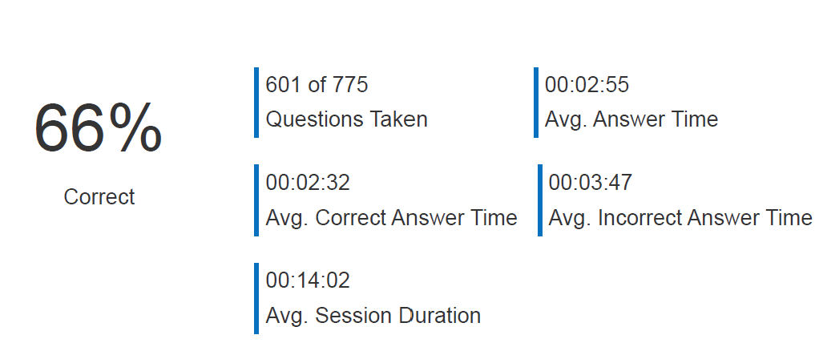Click blue bar beside Avg. Answer Time
This screenshot has height=343, width=819.
pyautogui.click(x=536, y=103)
